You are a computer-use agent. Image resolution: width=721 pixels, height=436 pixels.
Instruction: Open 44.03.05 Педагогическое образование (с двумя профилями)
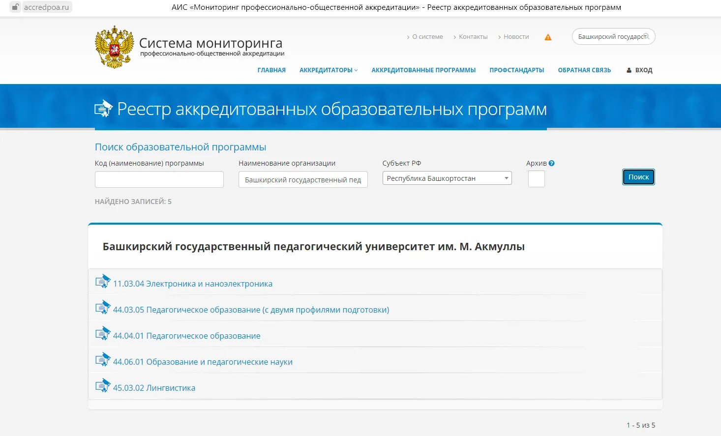click(251, 310)
